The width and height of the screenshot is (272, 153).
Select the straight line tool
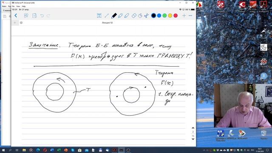pos(107,16)
